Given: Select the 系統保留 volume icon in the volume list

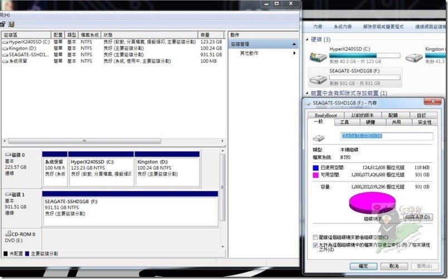Looking at the screenshot, I should pyautogui.click(x=5, y=61).
